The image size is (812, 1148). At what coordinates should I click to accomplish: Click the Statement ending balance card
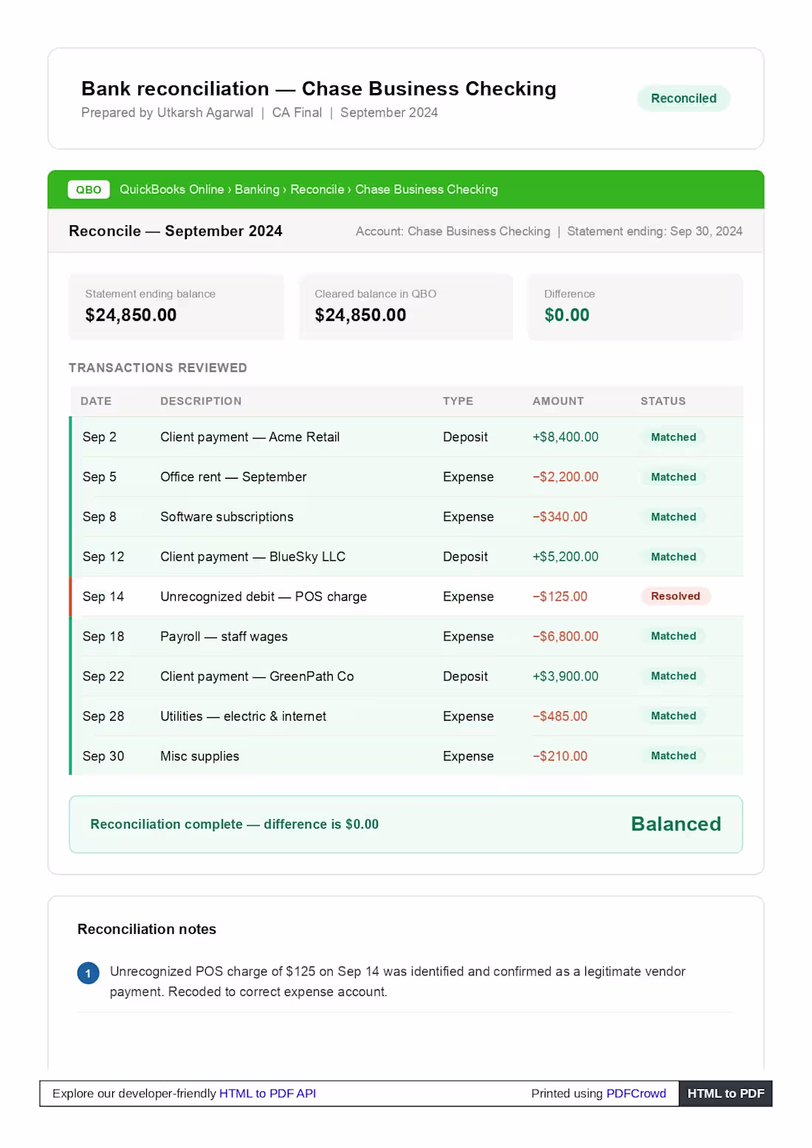pos(176,307)
